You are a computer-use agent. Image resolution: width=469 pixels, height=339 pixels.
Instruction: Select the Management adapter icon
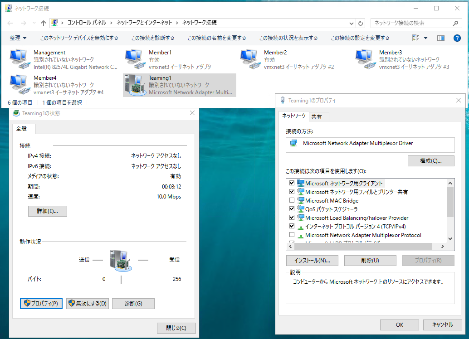click(x=20, y=59)
